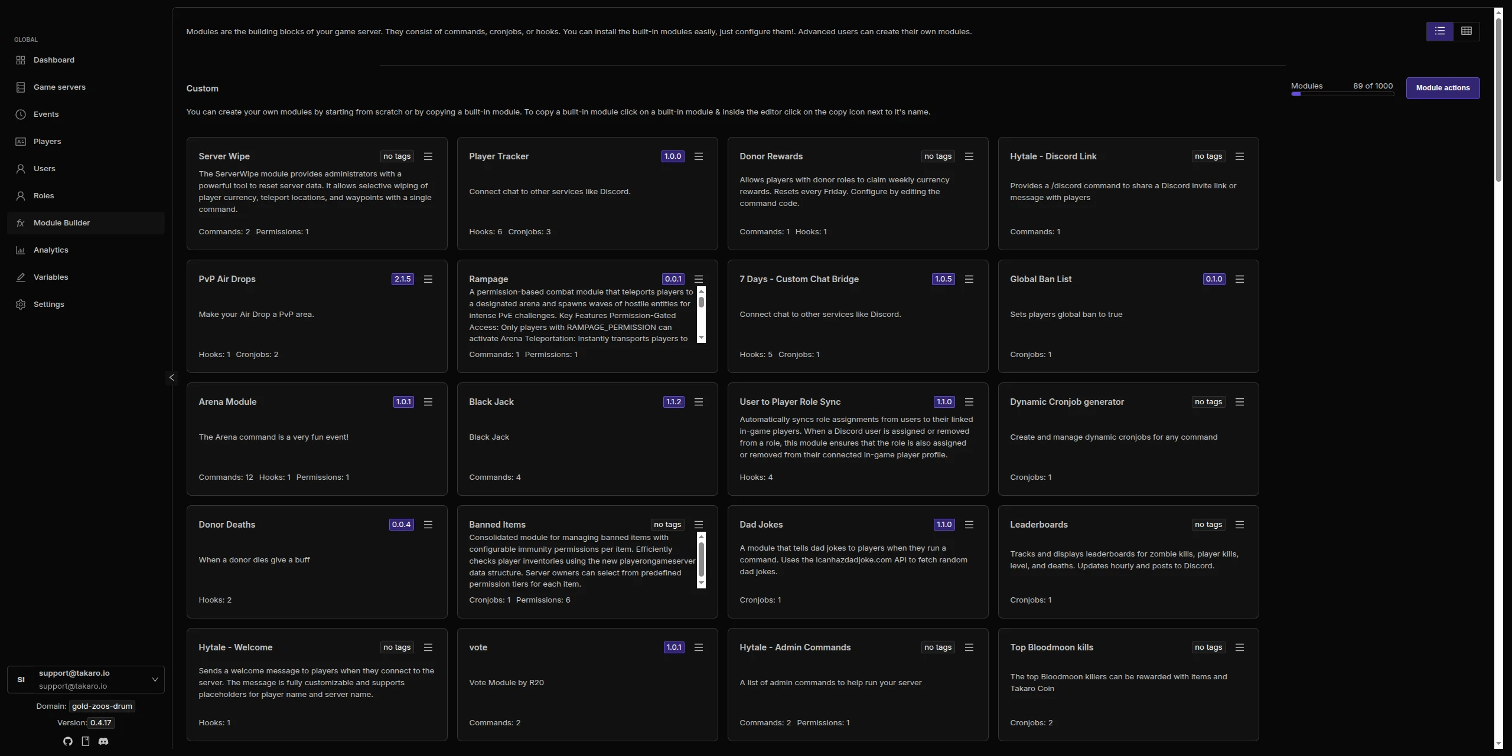Open the Dad Jokes module options icon
Screen dimensions: 1512x756
pos(969,524)
